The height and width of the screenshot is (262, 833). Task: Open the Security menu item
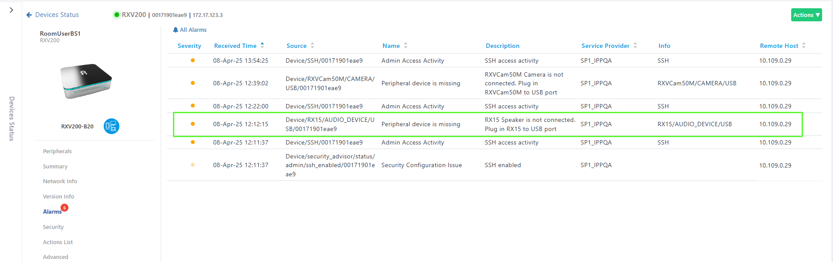tap(53, 227)
